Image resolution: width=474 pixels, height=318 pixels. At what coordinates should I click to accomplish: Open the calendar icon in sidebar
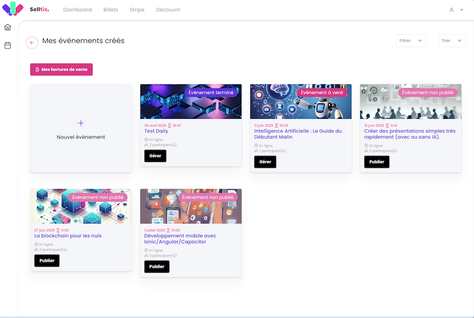[x=8, y=46]
